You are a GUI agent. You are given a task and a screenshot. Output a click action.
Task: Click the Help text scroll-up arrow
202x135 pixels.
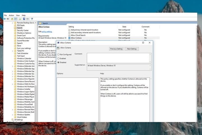(x=151, y=79)
